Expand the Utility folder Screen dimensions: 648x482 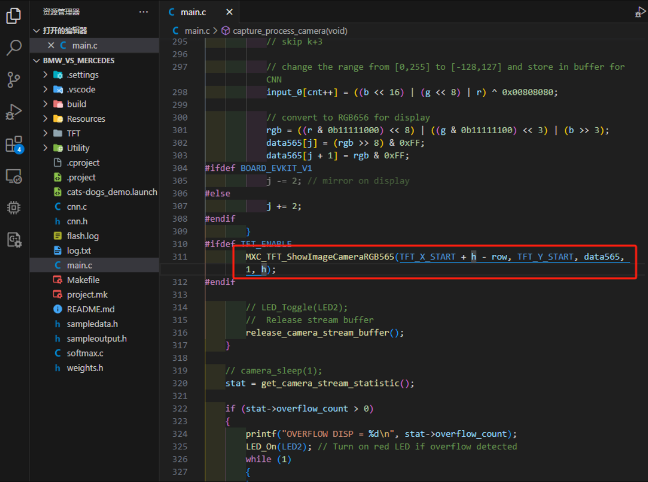(45, 148)
